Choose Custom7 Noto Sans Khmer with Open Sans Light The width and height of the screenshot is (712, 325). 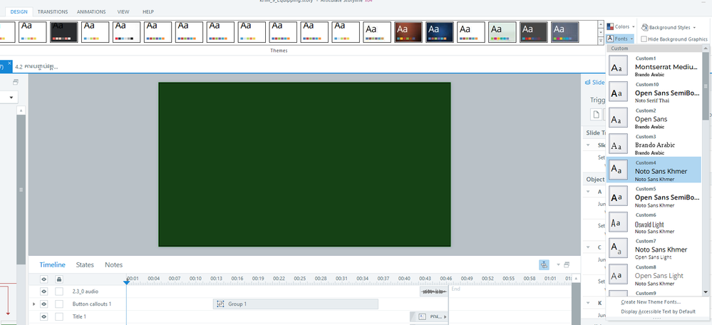[654, 248]
